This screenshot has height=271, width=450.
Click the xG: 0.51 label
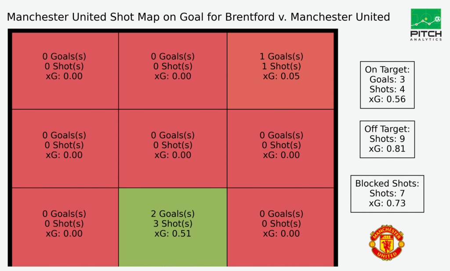tap(173, 233)
